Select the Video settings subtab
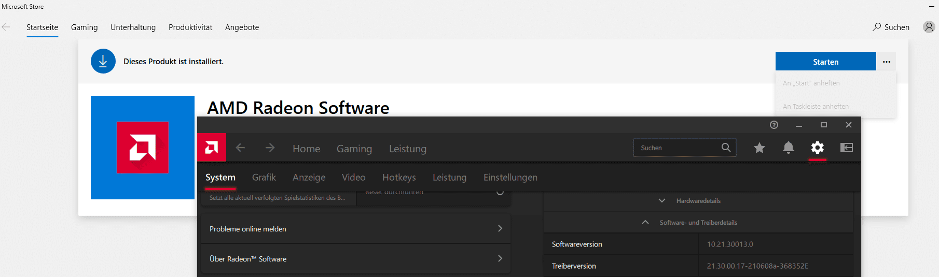Image resolution: width=939 pixels, height=277 pixels. 354,178
